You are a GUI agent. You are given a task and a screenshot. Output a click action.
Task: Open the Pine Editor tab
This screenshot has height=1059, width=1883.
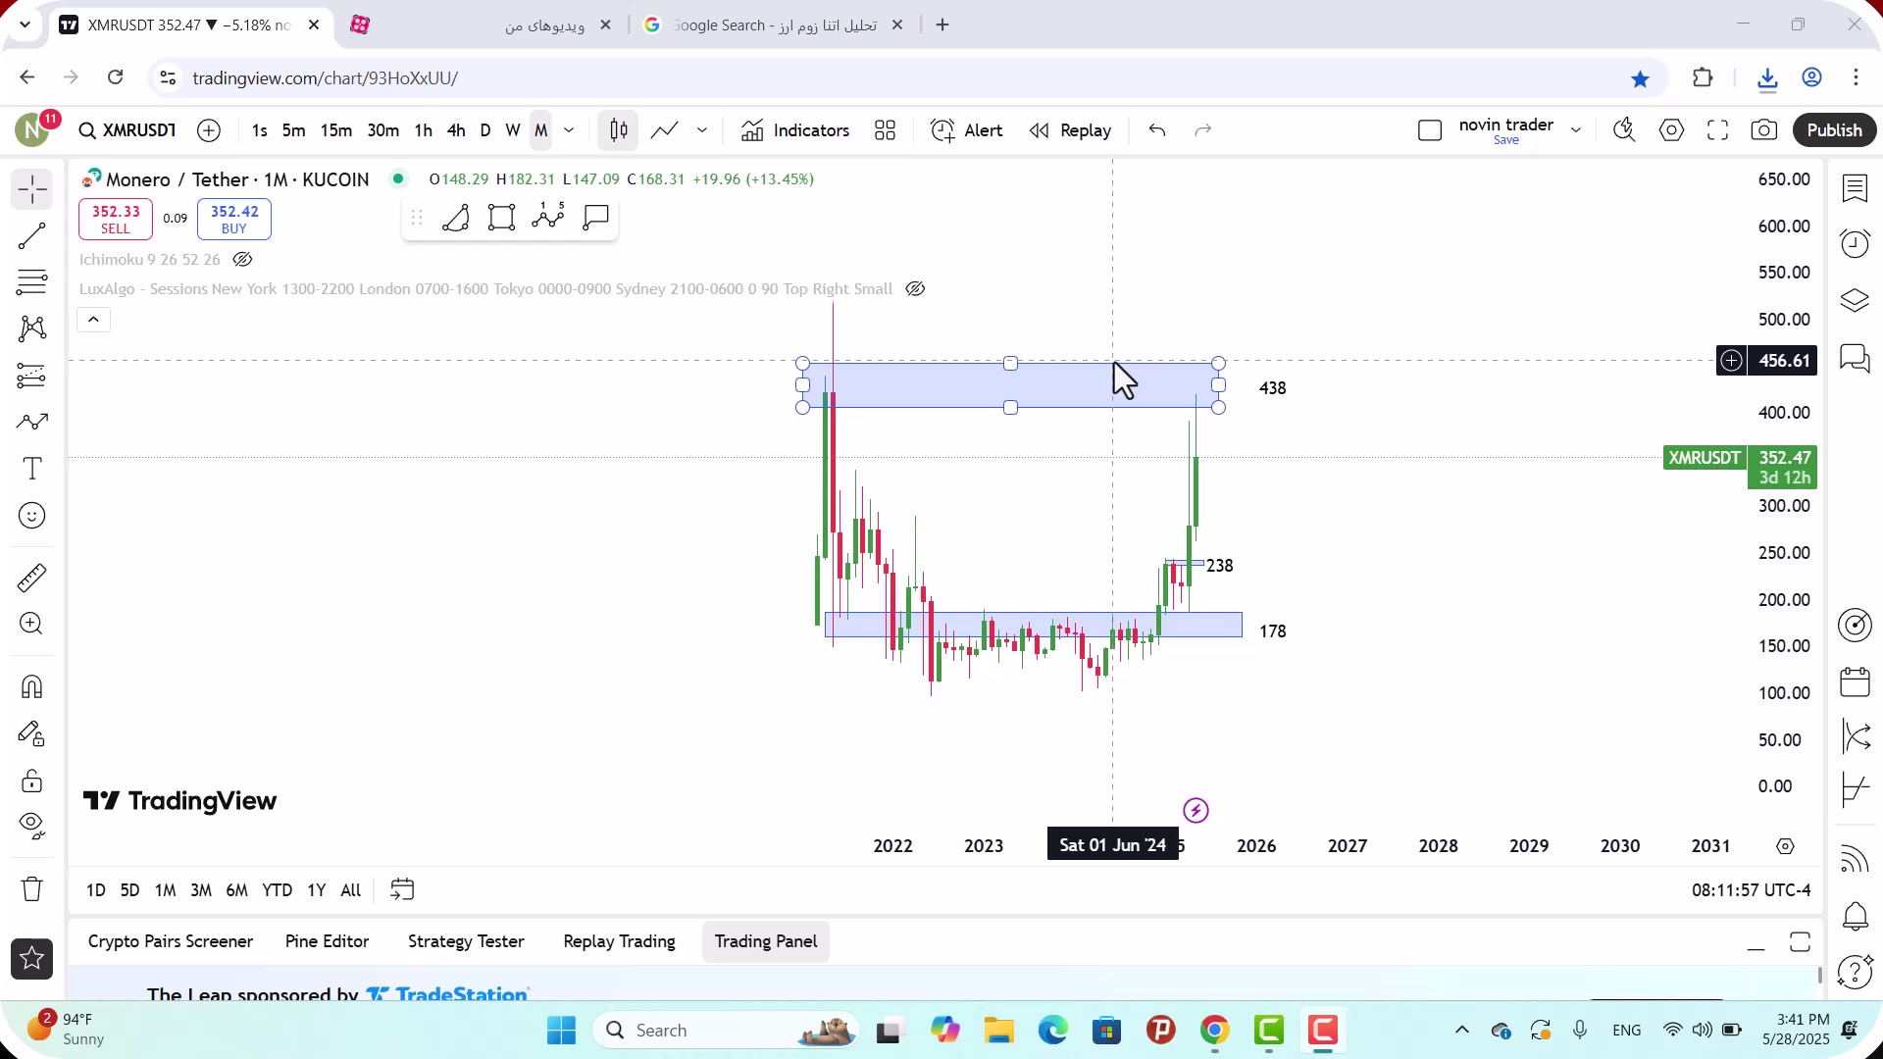327,941
